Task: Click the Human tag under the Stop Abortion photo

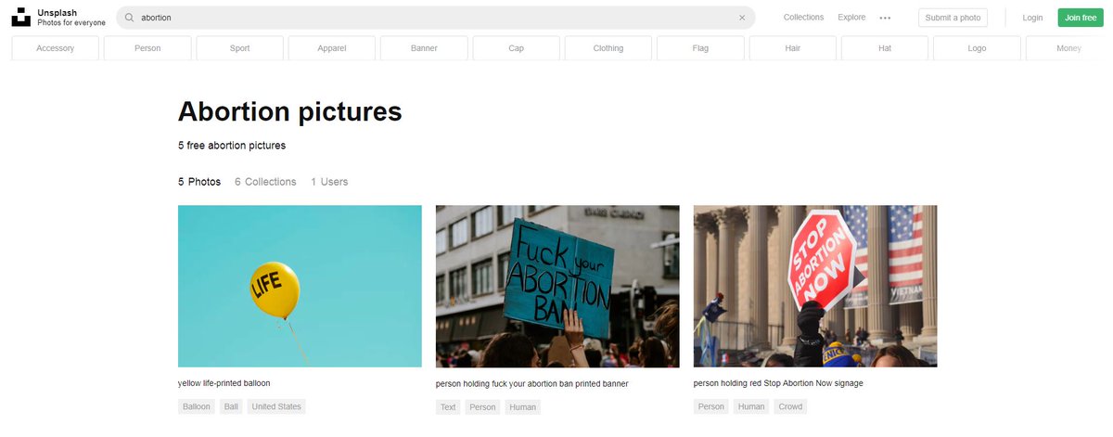Action: [751, 406]
